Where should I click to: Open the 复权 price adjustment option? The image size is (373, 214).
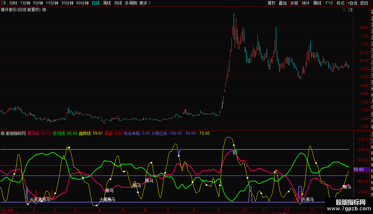(x=271, y=3)
